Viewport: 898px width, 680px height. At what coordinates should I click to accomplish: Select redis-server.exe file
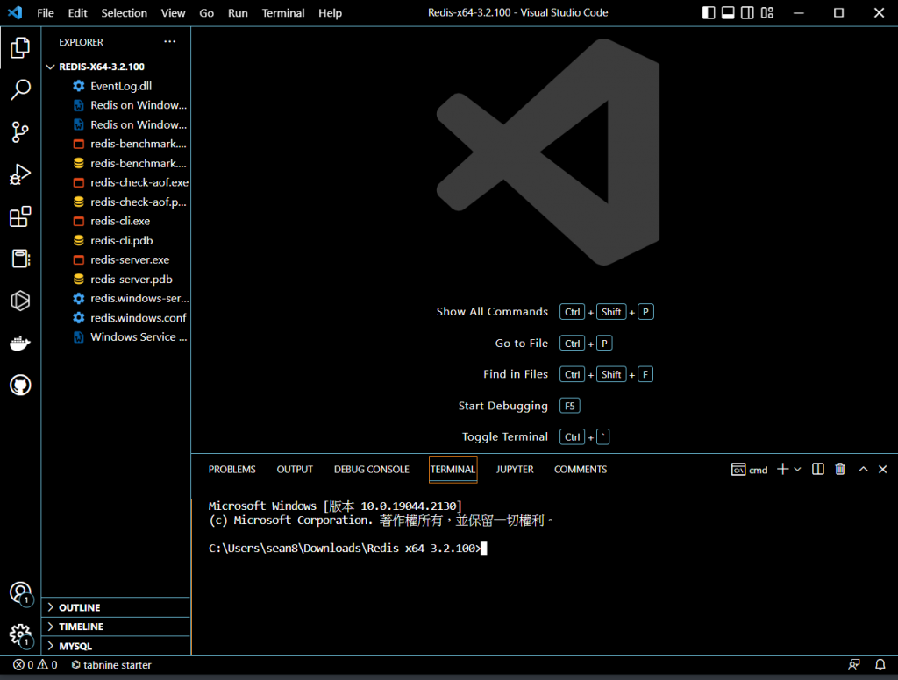tap(117, 260)
